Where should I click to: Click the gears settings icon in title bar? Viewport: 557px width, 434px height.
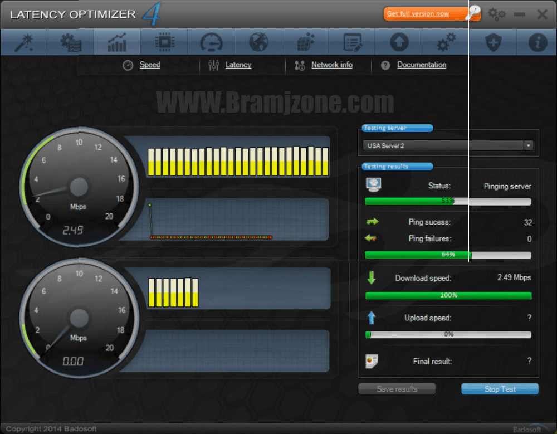coord(496,14)
